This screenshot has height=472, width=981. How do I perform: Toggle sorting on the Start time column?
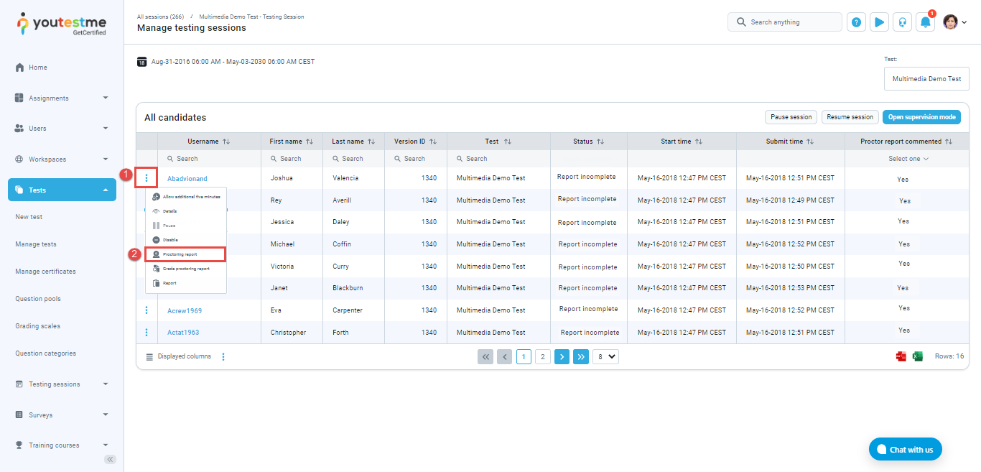[x=698, y=142]
